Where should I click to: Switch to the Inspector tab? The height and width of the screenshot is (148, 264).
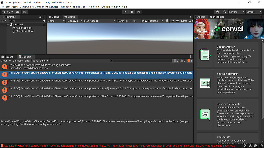click(x=219, y=17)
